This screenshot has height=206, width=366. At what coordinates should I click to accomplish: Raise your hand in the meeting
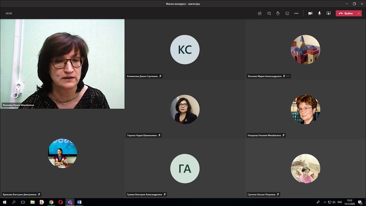pos(278,14)
